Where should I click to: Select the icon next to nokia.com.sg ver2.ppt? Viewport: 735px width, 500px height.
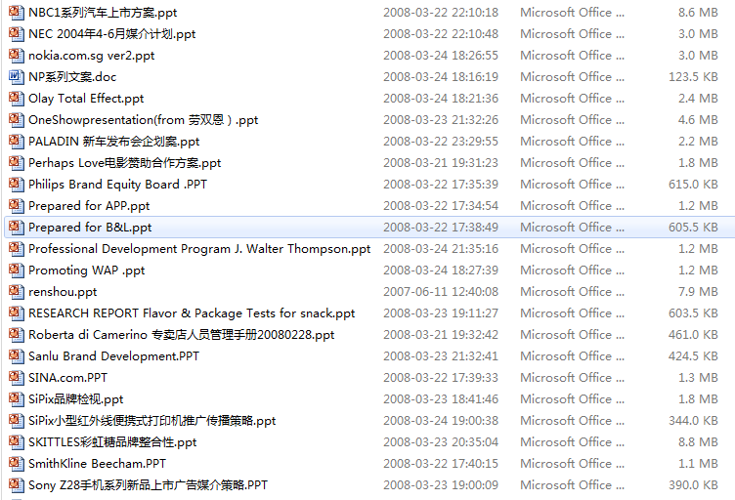tap(17, 56)
